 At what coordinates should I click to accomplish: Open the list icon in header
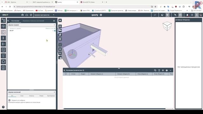(x=192, y=15)
